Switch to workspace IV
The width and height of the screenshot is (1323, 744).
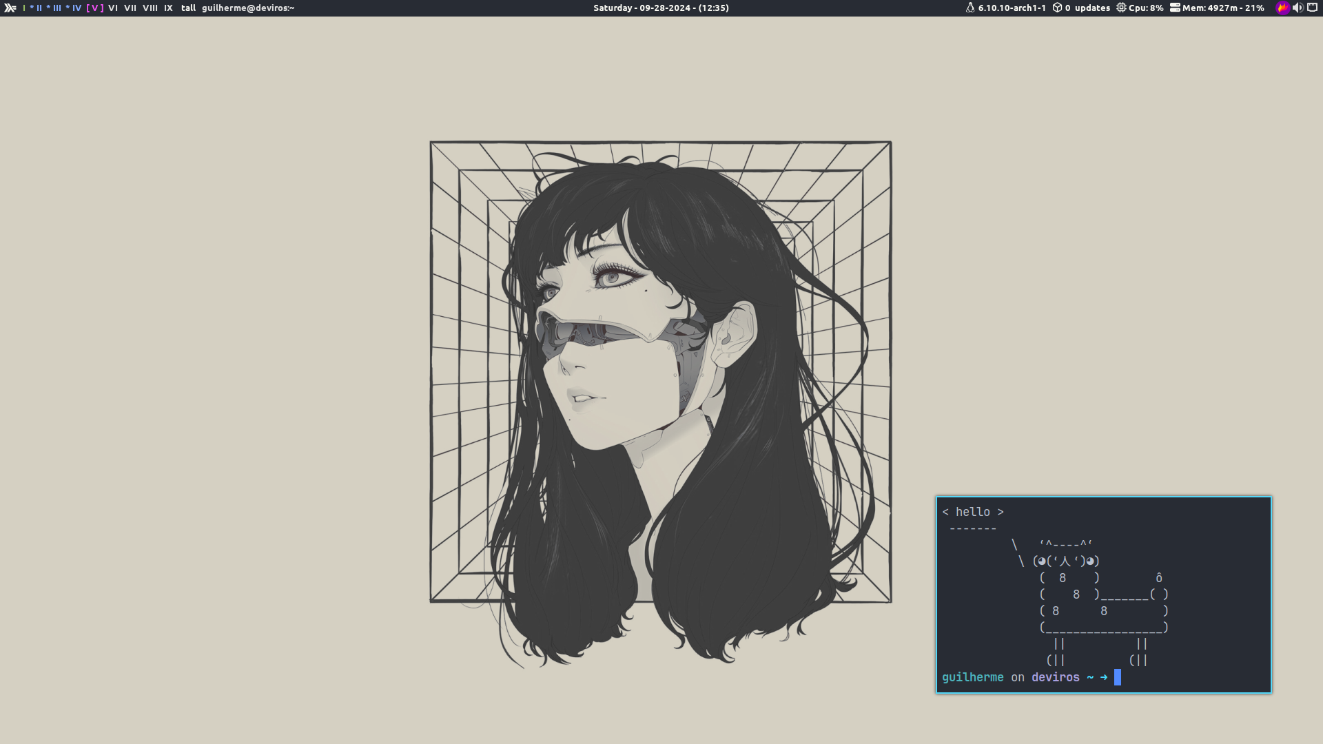(x=76, y=8)
